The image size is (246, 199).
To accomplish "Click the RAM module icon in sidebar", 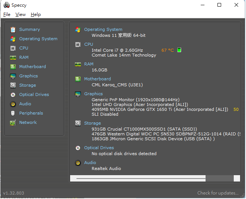I will tap(13, 58).
